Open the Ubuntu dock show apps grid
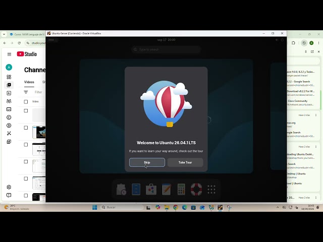This screenshot has width=323, height=242. tap(211, 190)
